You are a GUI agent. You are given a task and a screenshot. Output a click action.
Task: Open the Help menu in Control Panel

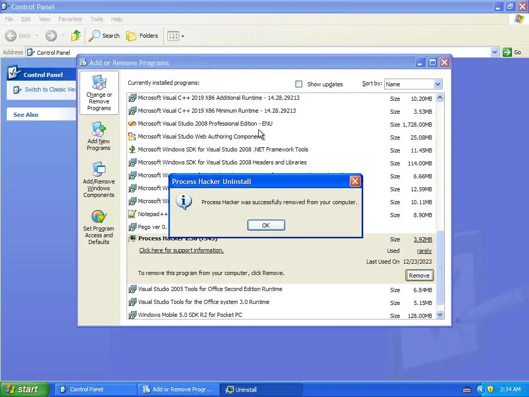[116, 19]
